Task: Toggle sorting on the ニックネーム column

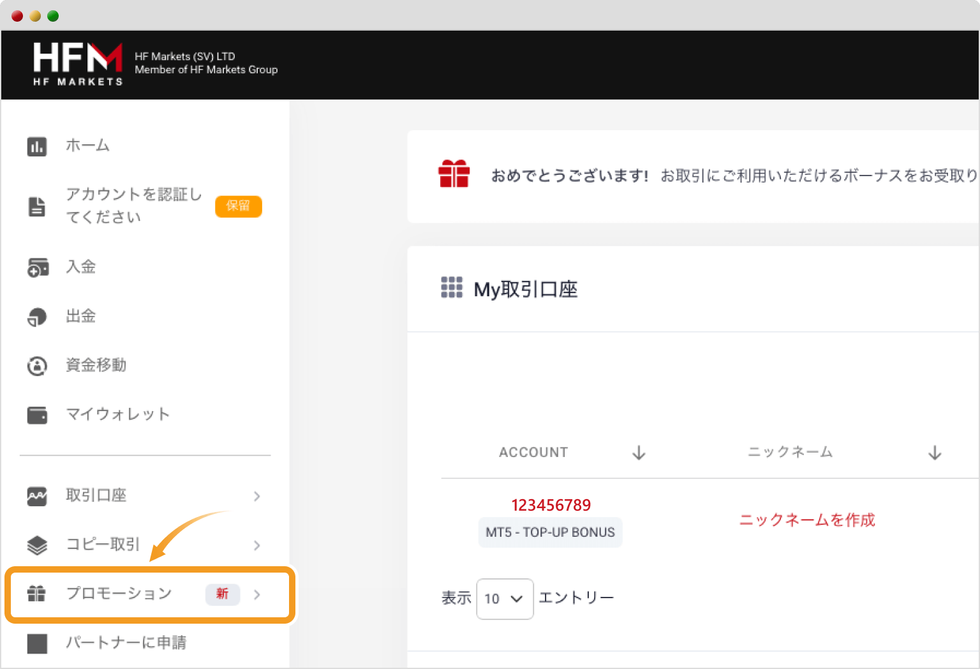Action: tap(934, 452)
